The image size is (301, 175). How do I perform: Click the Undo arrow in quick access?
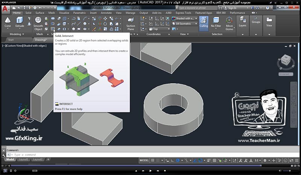(40, 8)
